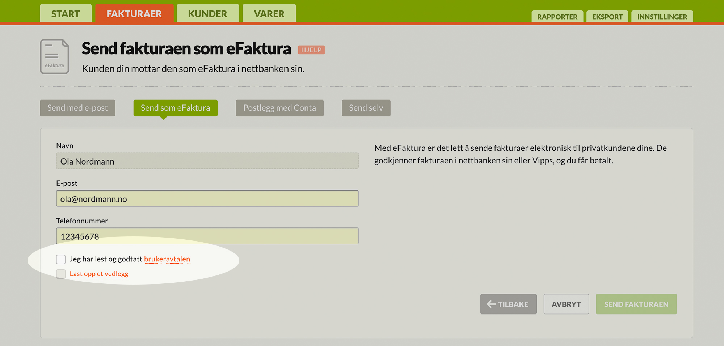Go to the VARER tab
Image resolution: width=724 pixels, height=346 pixels.
click(x=269, y=13)
